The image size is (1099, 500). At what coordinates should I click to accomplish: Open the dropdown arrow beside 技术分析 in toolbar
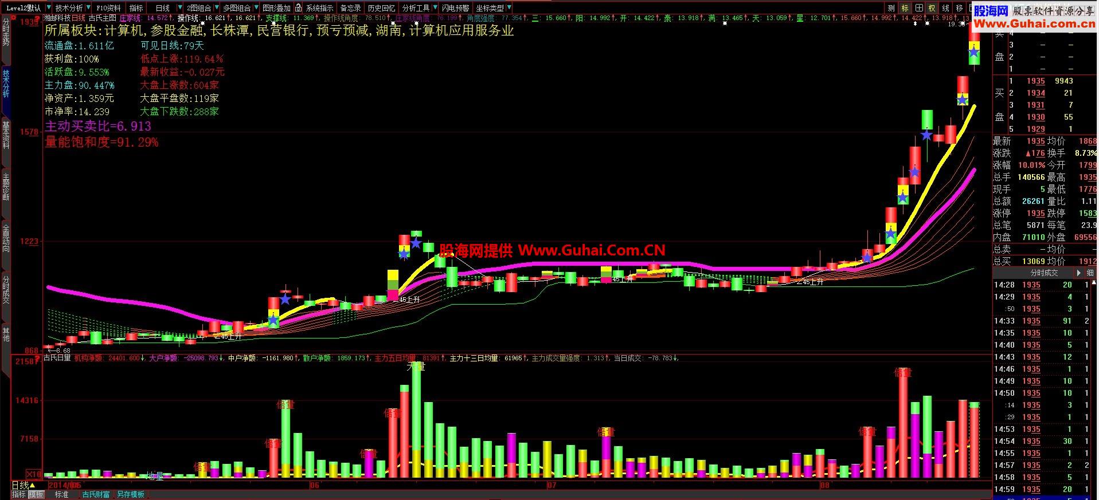click(x=87, y=8)
